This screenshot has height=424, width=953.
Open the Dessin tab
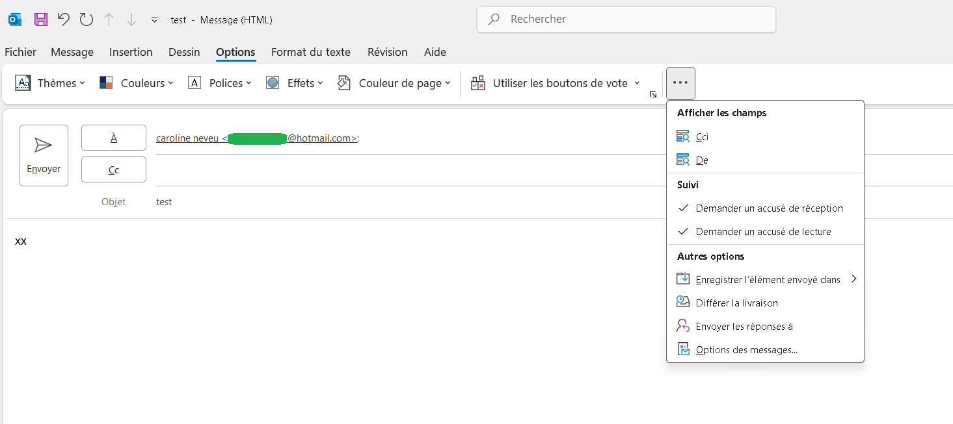pos(184,52)
